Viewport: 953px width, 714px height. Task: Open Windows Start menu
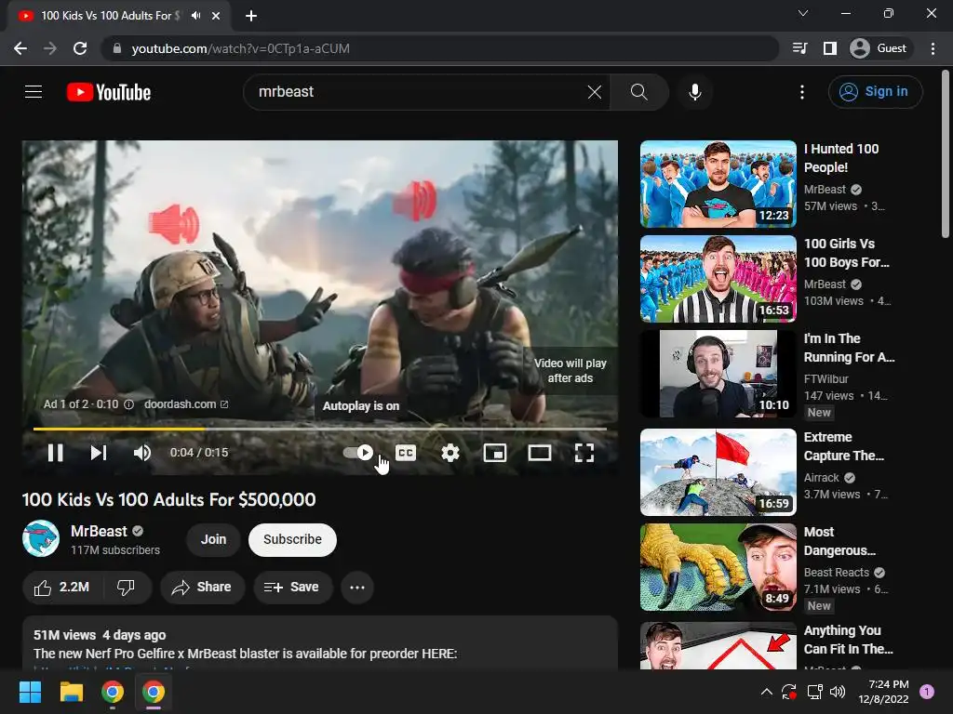click(30, 692)
